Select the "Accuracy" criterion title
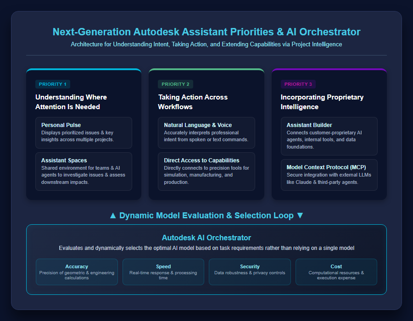 77,266
